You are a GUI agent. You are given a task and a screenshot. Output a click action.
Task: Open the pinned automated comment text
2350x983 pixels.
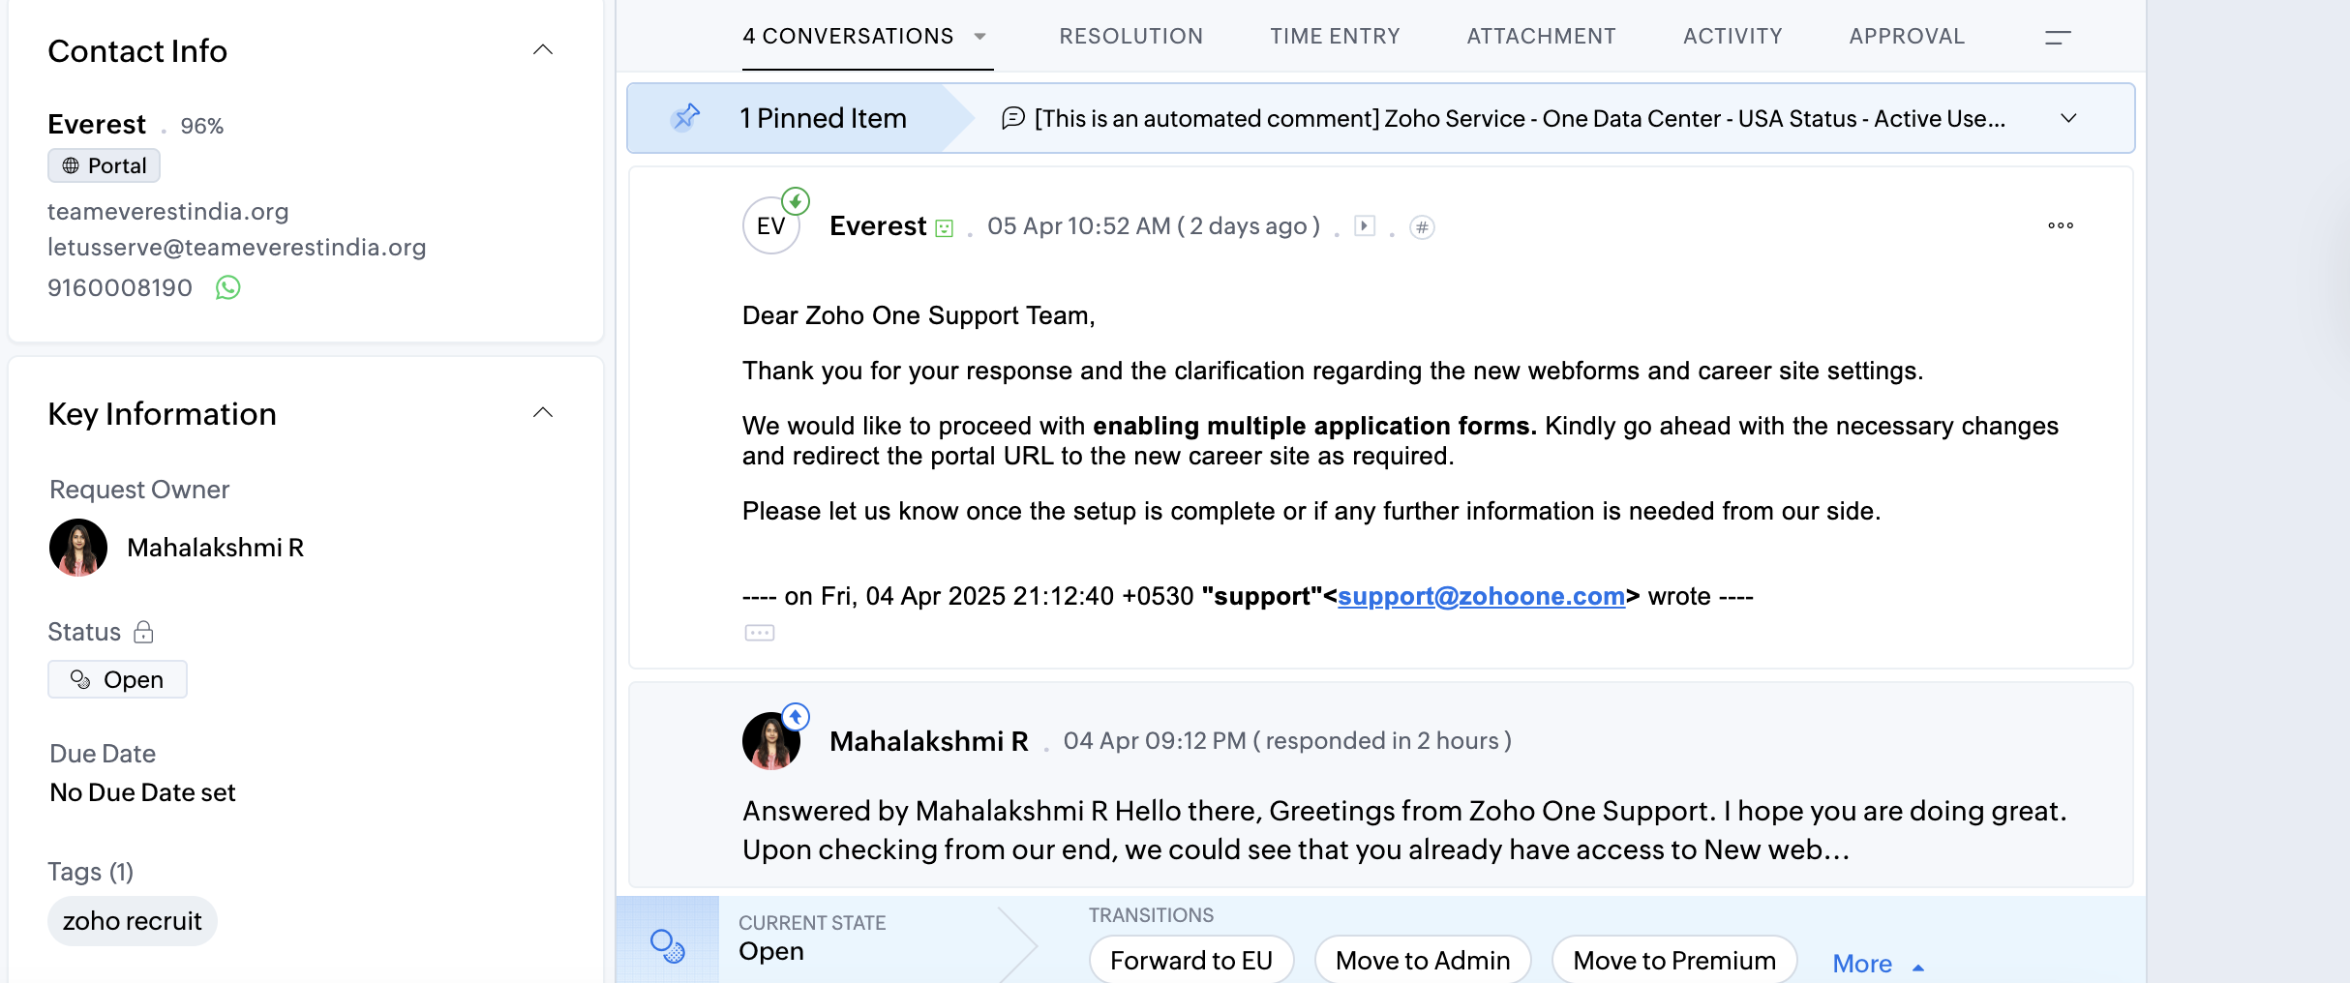(1520, 118)
